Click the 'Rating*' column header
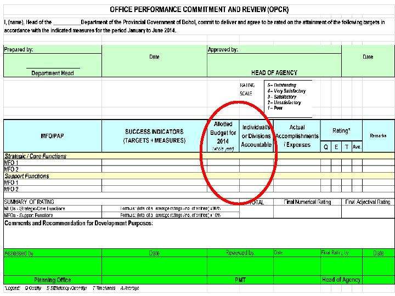 tap(341, 130)
